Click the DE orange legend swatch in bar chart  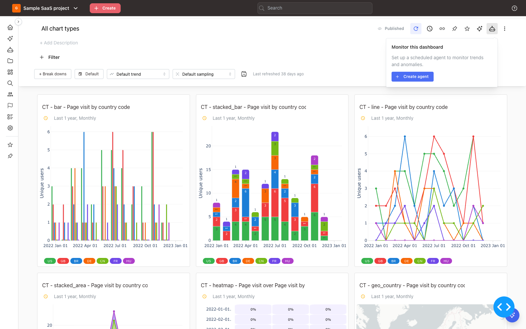[89, 261]
